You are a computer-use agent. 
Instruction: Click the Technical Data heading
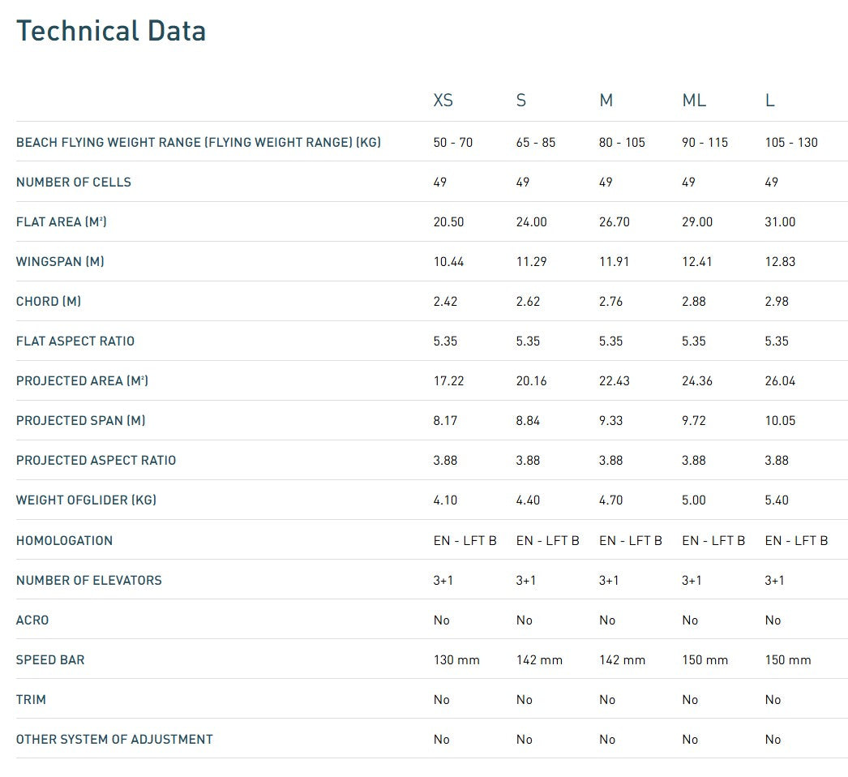point(111,31)
